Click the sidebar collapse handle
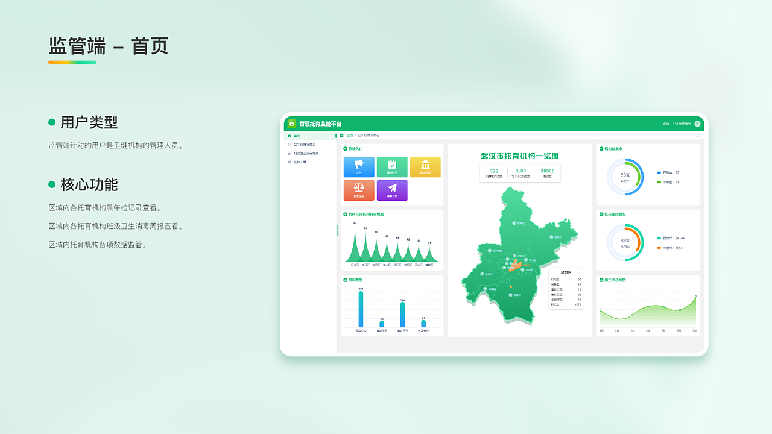This screenshot has height=434, width=772. click(x=337, y=230)
